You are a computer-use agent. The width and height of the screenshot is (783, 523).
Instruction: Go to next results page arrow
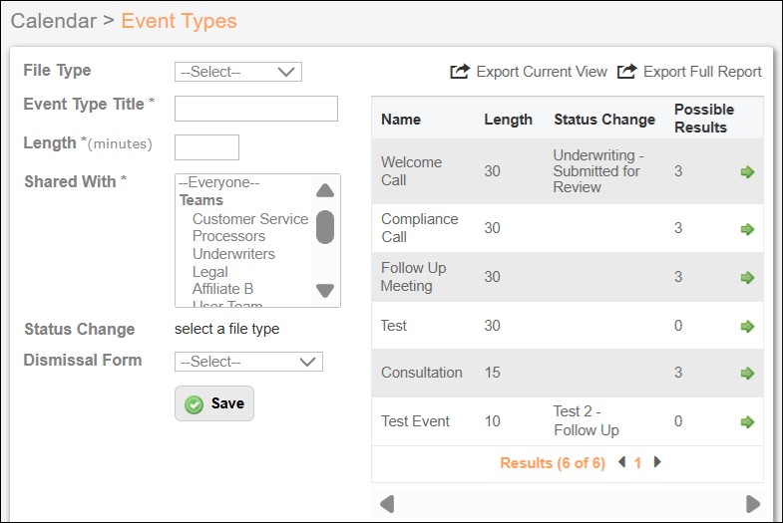(x=657, y=462)
